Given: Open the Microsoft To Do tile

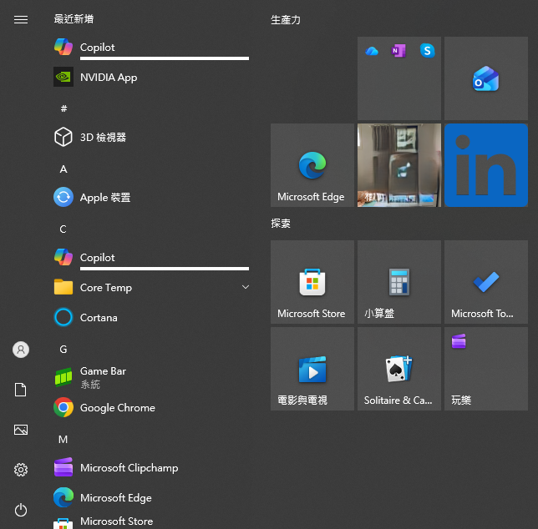Looking at the screenshot, I should tap(486, 282).
